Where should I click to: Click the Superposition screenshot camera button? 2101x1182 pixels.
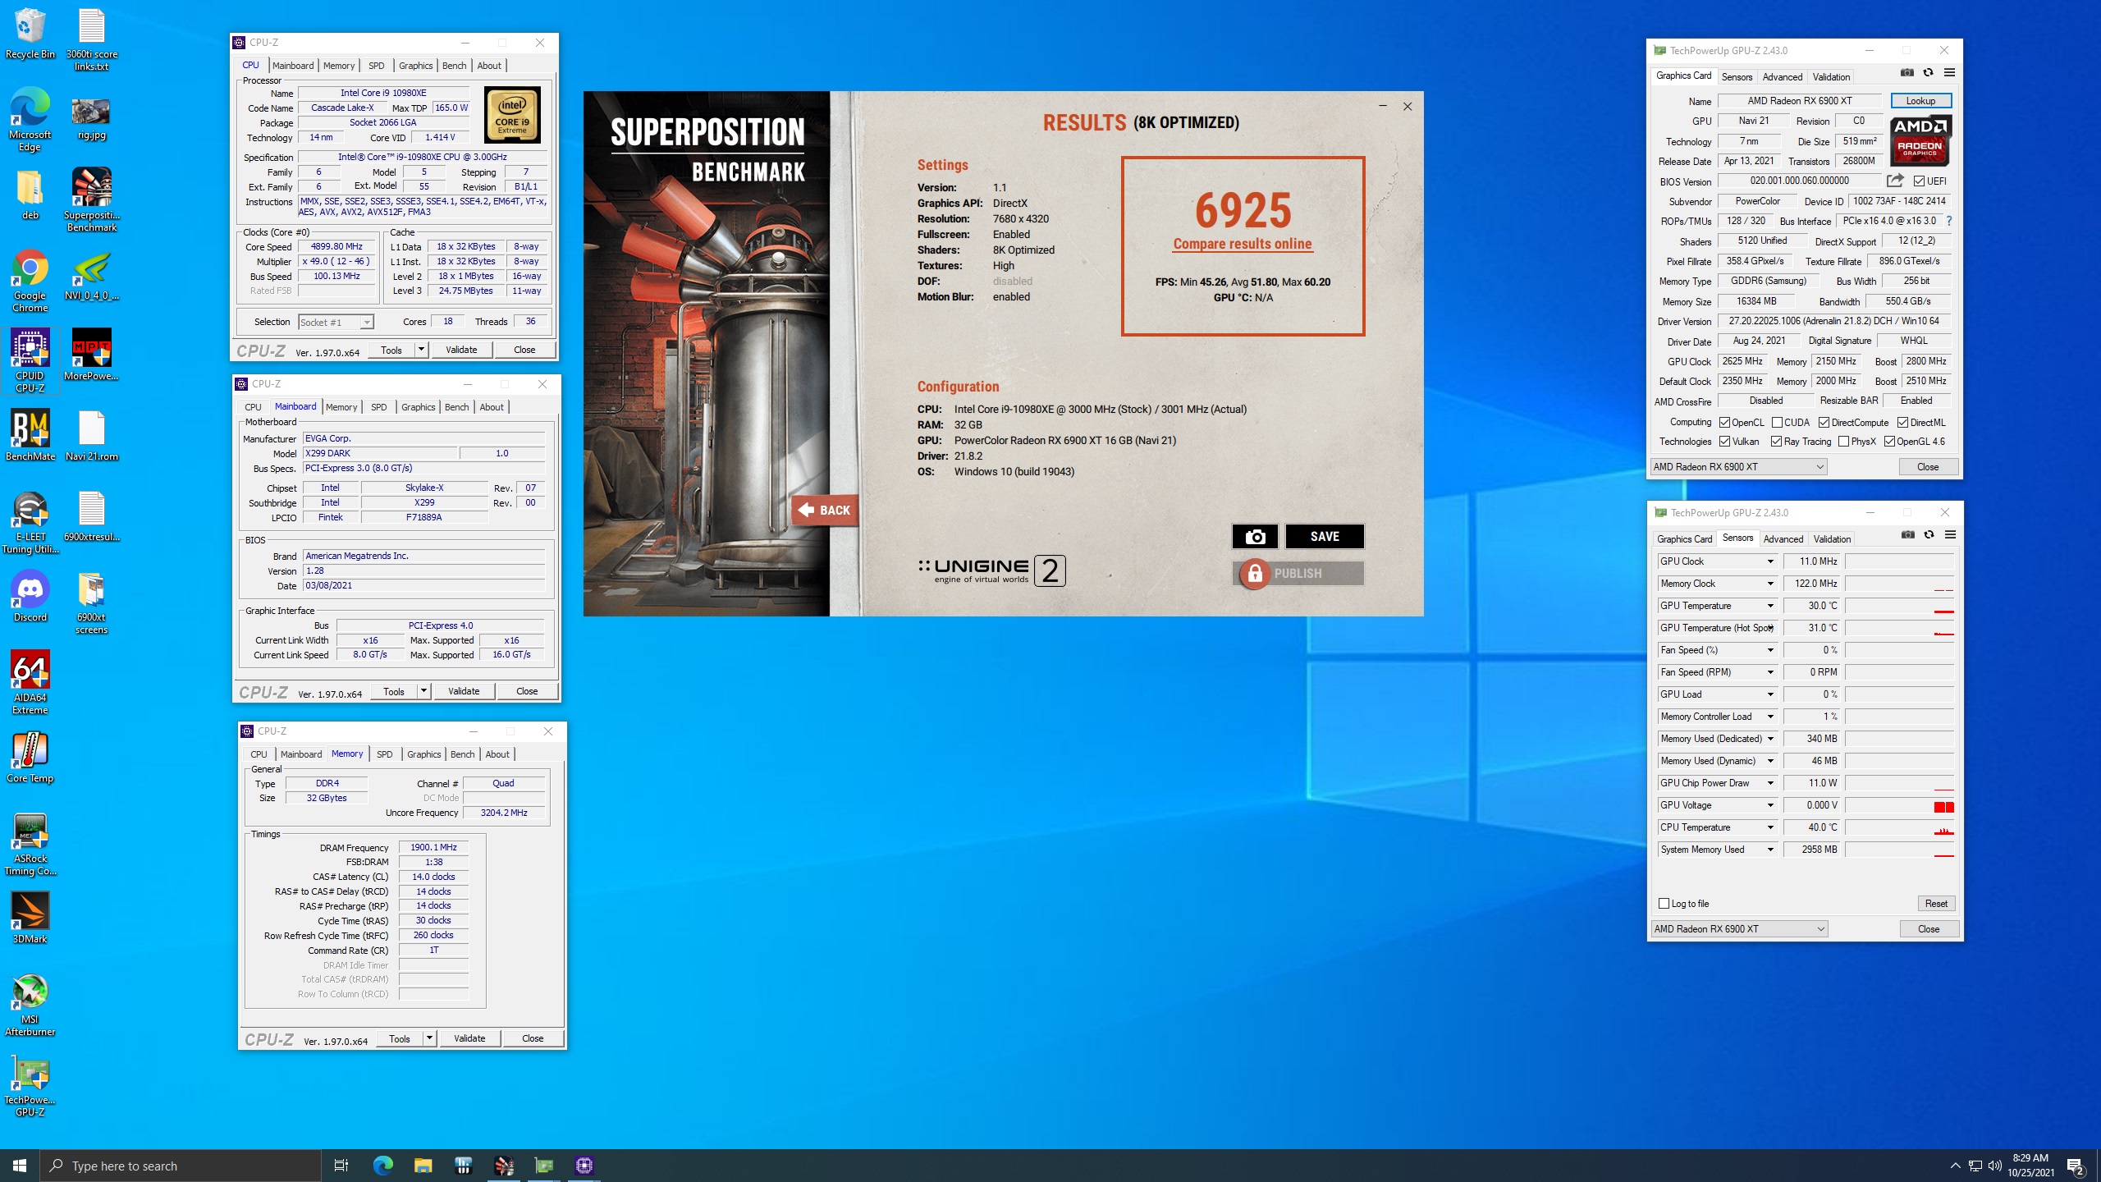(1255, 536)
